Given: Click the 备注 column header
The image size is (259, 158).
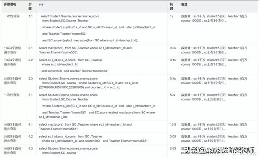Looking at the screenshot, I should (x=184, y=4).
